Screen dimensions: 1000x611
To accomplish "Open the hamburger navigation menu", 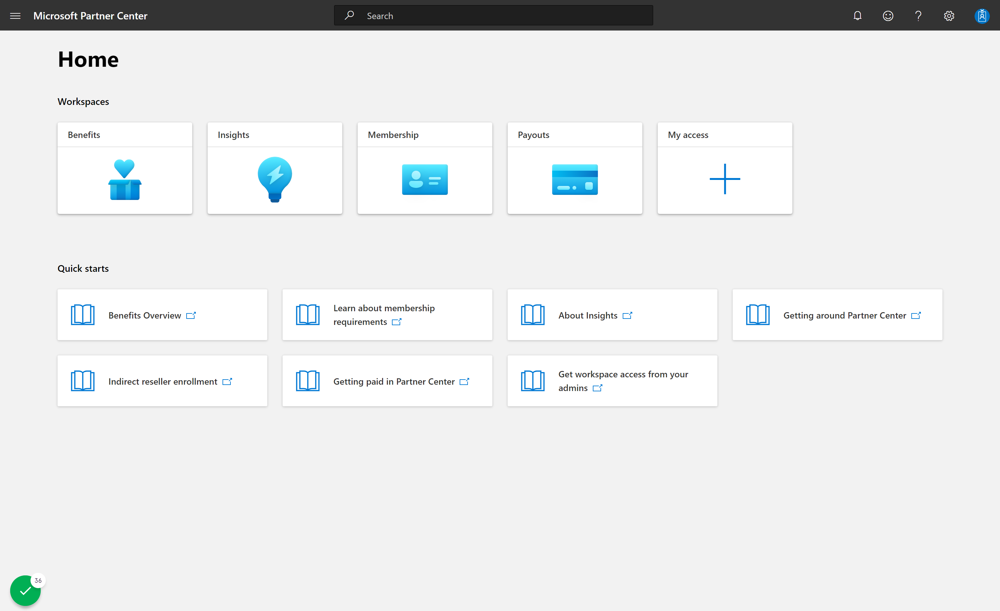I will click(15, 16).
